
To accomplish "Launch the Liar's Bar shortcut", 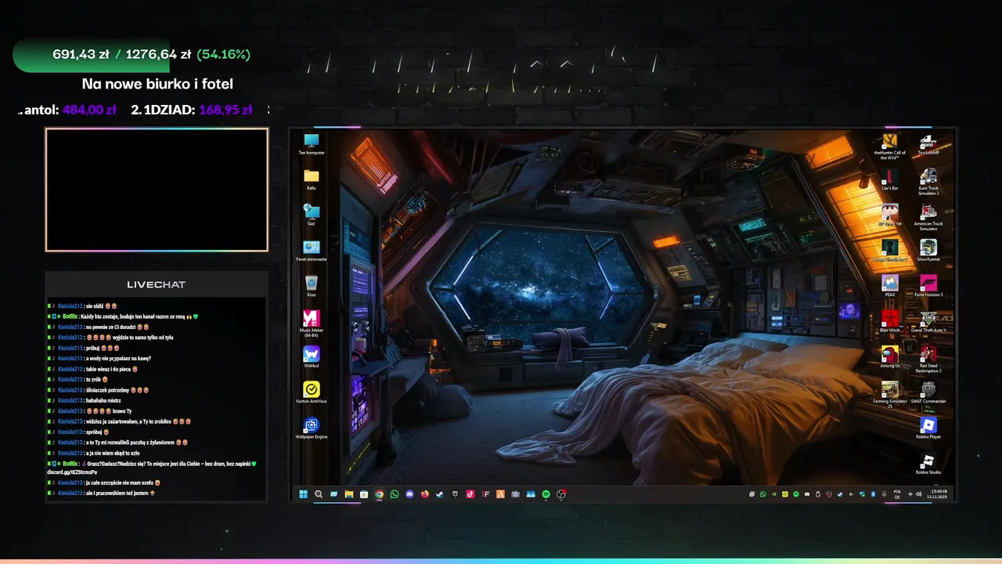I will tap(889, 179).
